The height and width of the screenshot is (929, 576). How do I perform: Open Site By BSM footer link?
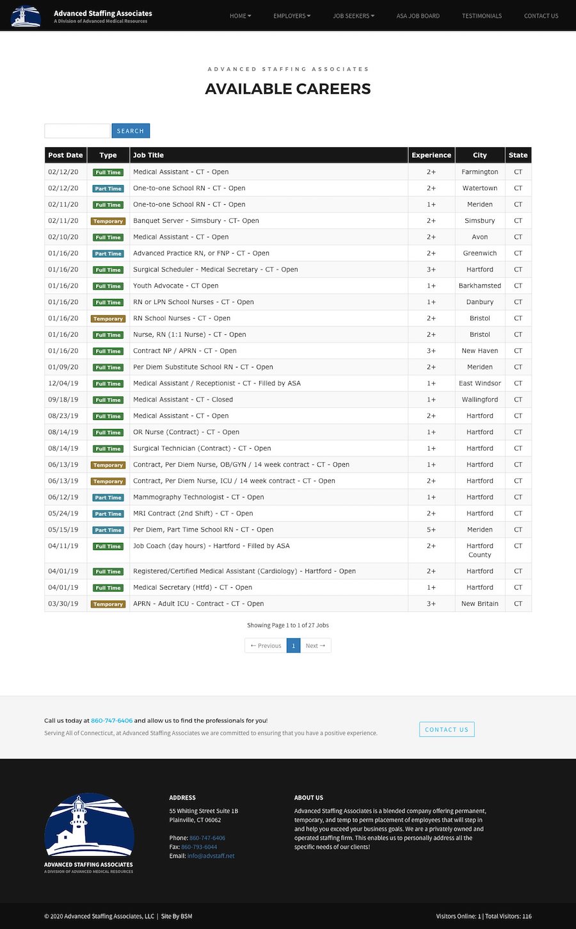[x=177, y=916]
